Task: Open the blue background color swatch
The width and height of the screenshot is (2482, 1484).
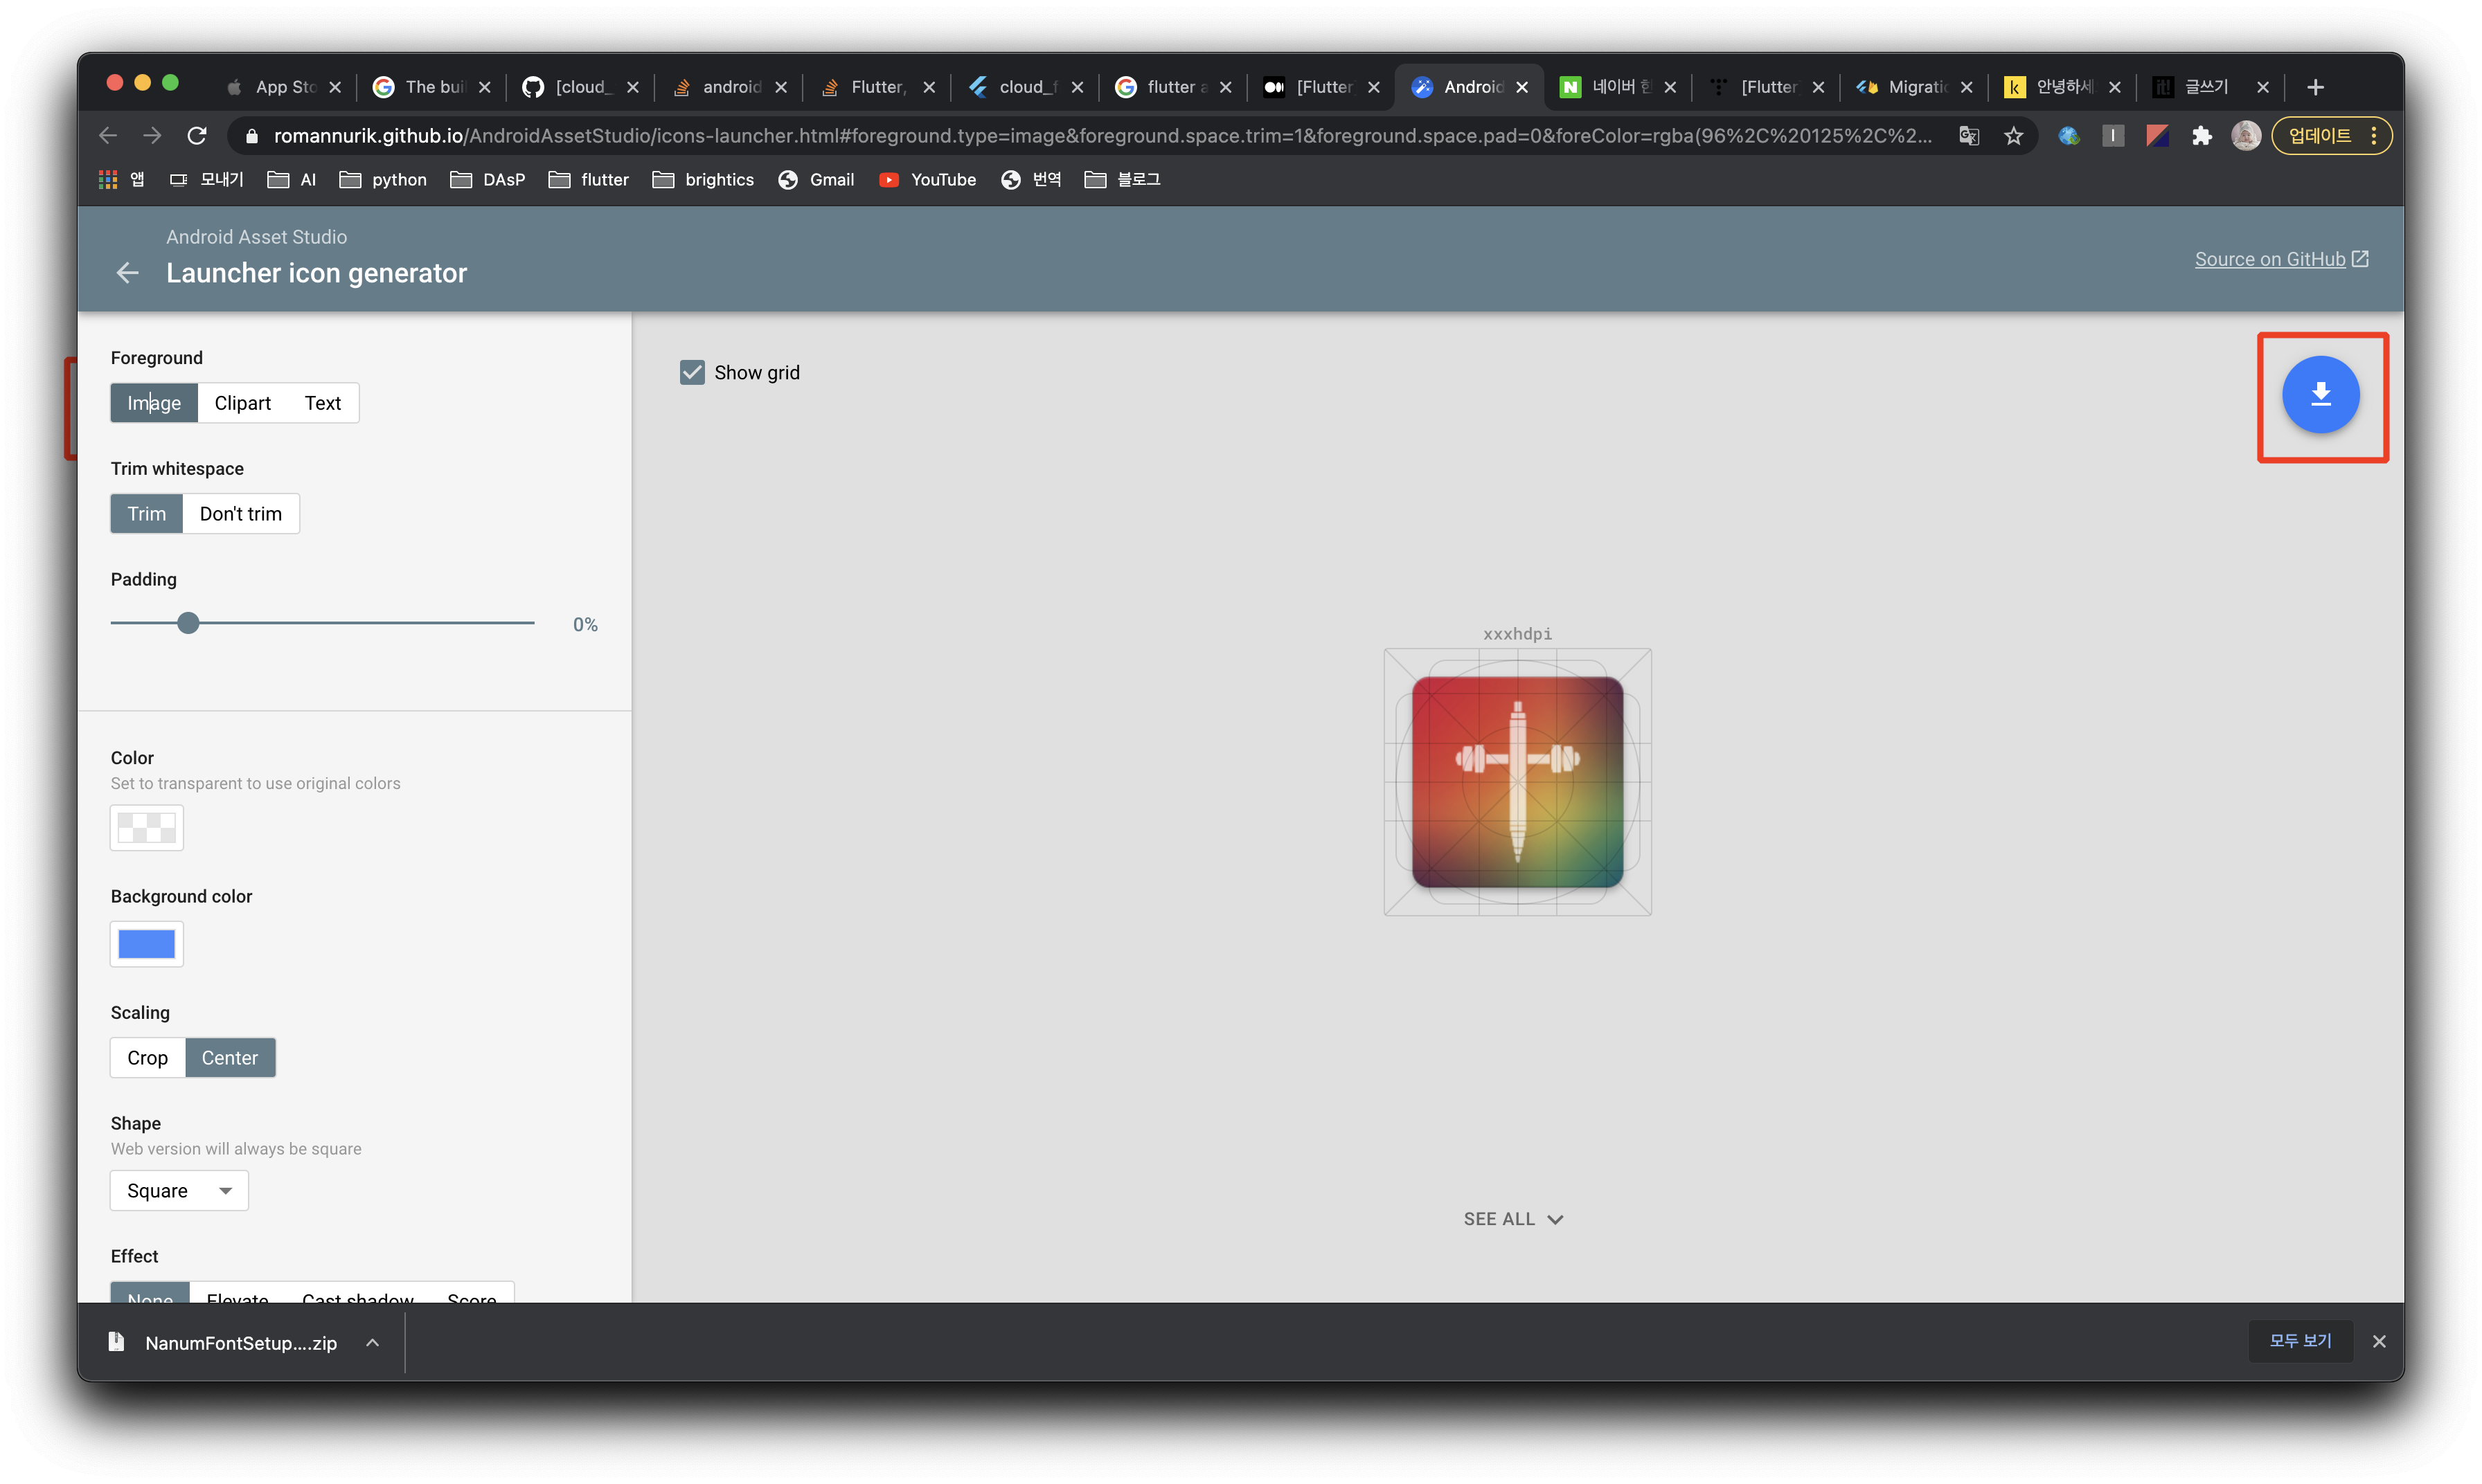Action: (146, 944)
